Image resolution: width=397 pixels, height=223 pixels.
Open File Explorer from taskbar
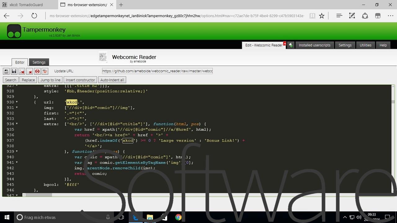[150, 217]
